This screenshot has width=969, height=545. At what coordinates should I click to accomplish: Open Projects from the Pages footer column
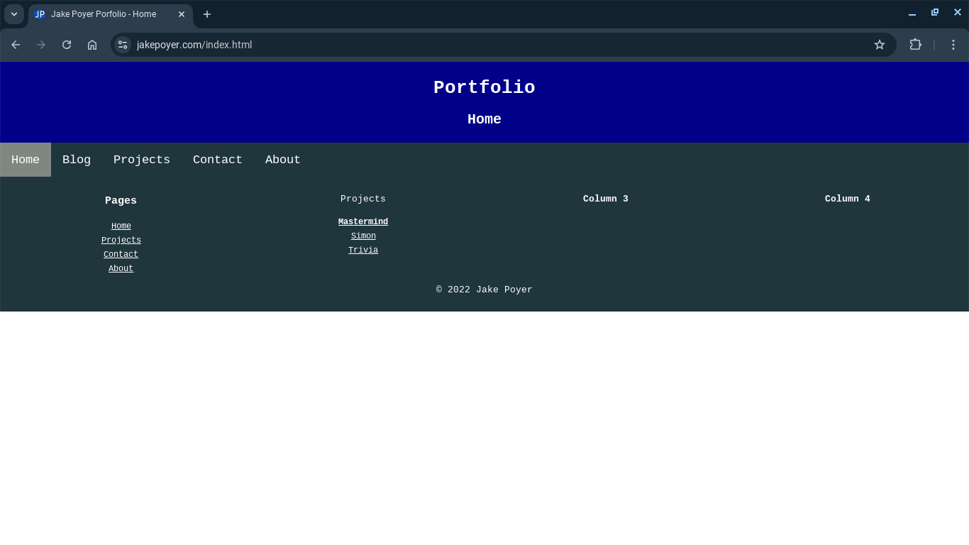click(121, 240)
